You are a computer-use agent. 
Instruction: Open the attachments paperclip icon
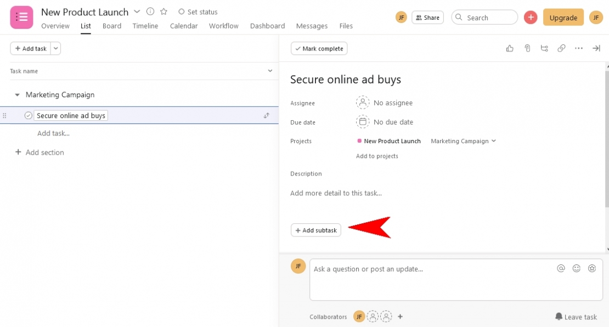pos(527,48)
